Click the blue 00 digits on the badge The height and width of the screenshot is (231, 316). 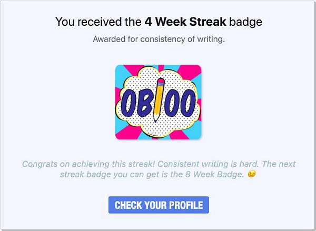[180, 103]
